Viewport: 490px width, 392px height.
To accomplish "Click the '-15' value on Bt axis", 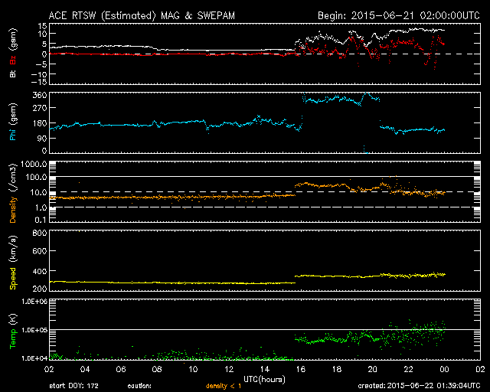I will 39,82.
